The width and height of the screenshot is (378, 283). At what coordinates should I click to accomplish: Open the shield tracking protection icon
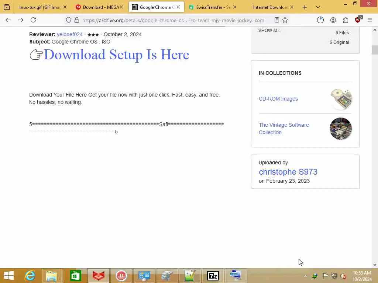point(69,20)
